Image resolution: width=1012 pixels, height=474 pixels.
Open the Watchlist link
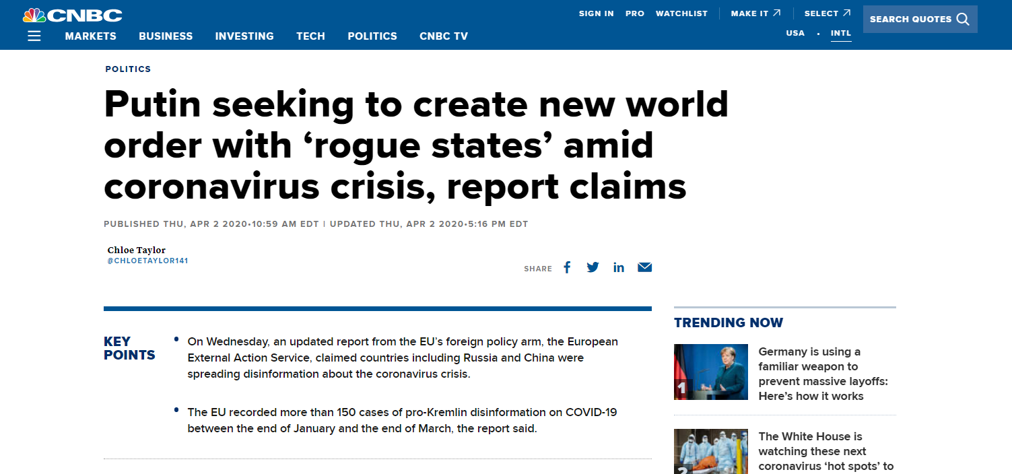(x=681, y=13)
